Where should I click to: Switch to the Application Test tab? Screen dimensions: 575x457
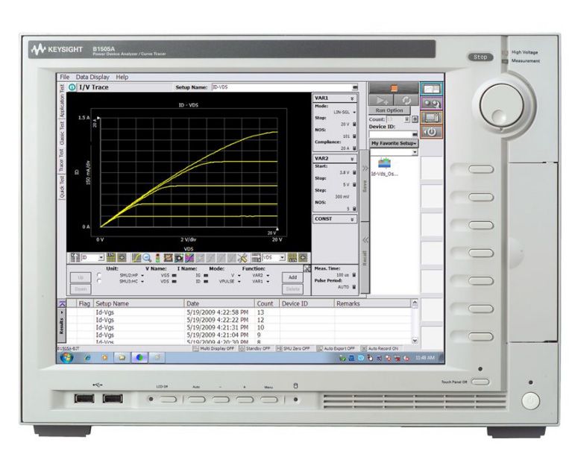[x=62, y=101]
